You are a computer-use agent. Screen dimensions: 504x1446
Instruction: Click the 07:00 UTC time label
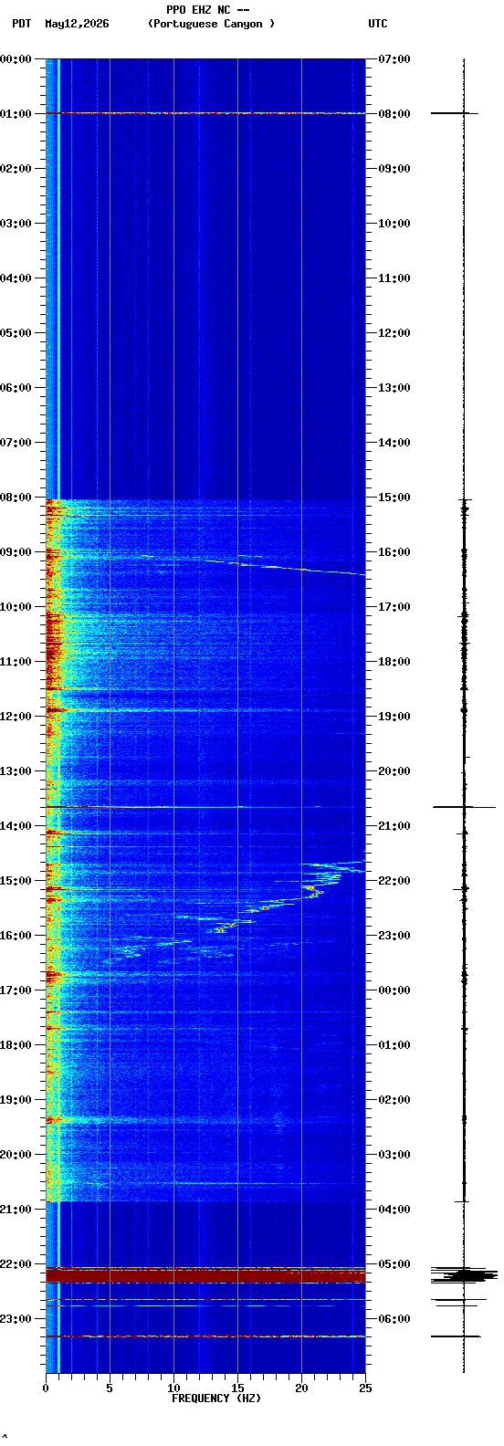click(394, 59)
